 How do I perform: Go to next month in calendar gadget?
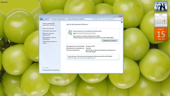(x=166, y=15)
